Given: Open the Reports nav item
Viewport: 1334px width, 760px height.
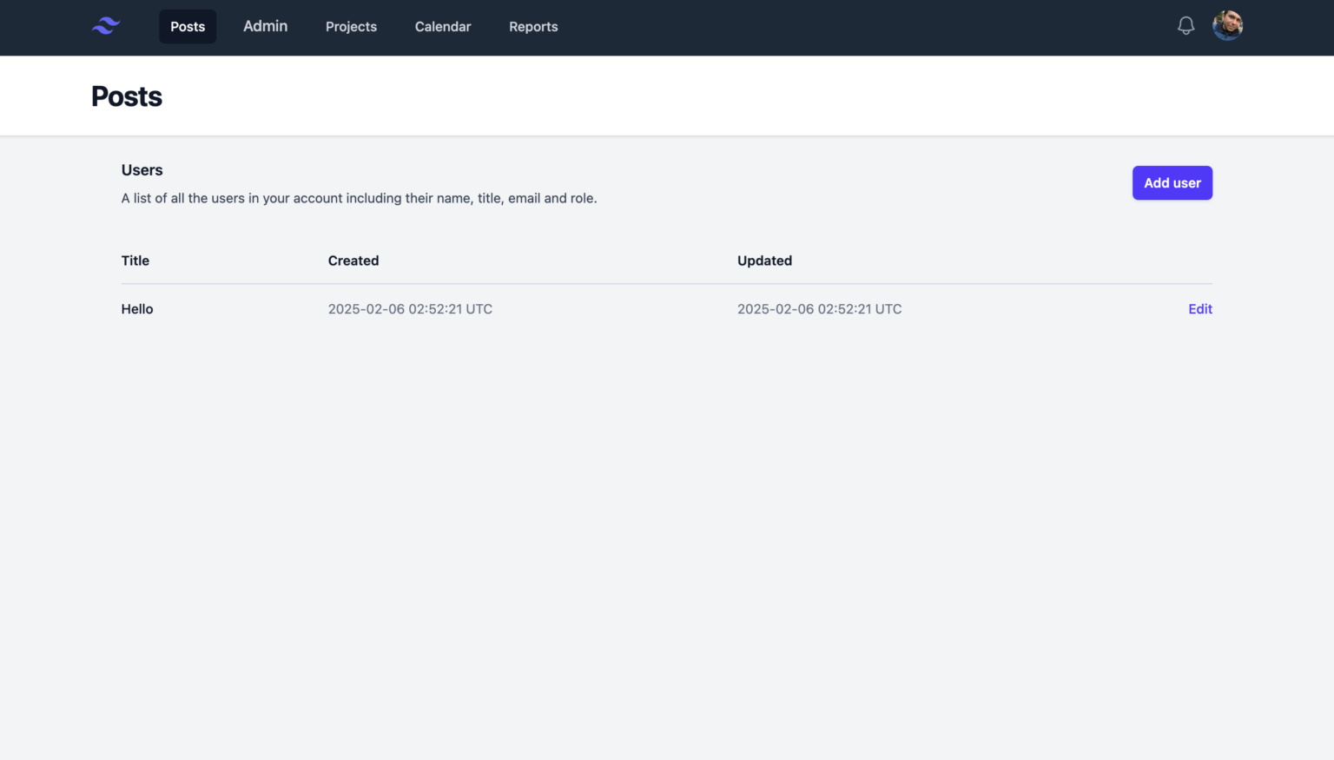Looking at the screenshot, I should click(x=533, y=27).
